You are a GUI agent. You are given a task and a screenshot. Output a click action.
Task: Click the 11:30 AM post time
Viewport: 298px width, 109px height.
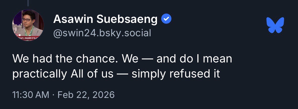[31, 95]
